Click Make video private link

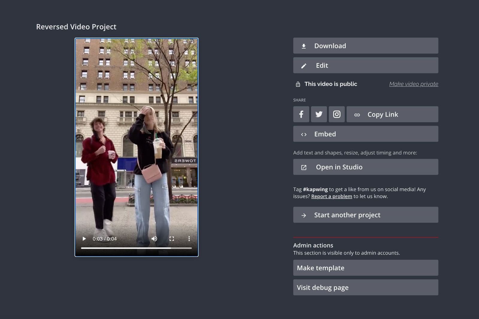click(413, 84)
